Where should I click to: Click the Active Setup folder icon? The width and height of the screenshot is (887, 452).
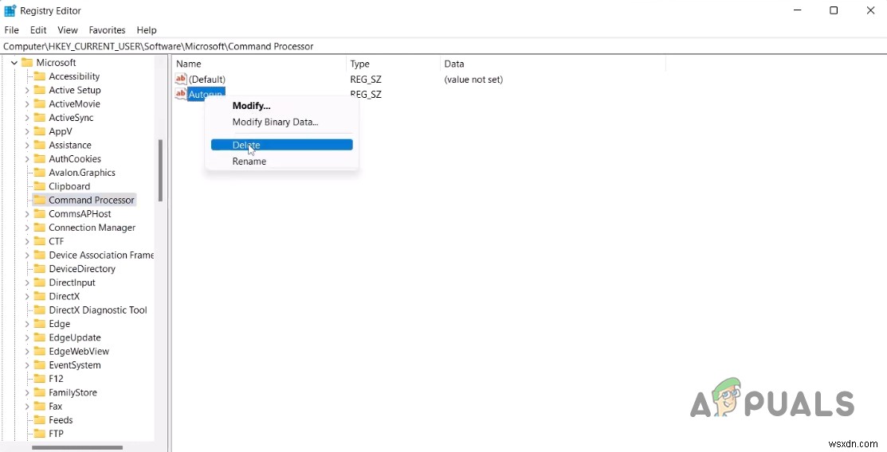tap(39, 90)
